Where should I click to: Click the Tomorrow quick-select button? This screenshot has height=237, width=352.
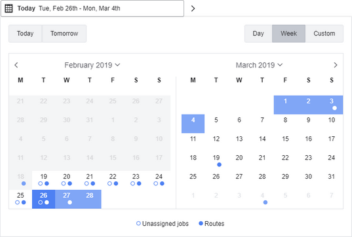pyautogui.click(x=64, y=33)
